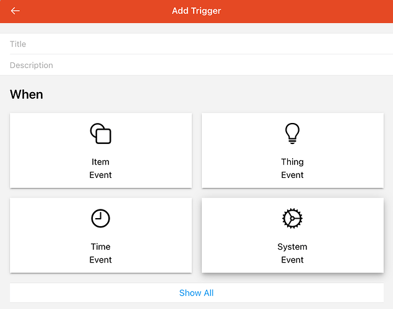393x309 pixels.
Task: Select the 'Item Event' text label
Action: [100, 168]
